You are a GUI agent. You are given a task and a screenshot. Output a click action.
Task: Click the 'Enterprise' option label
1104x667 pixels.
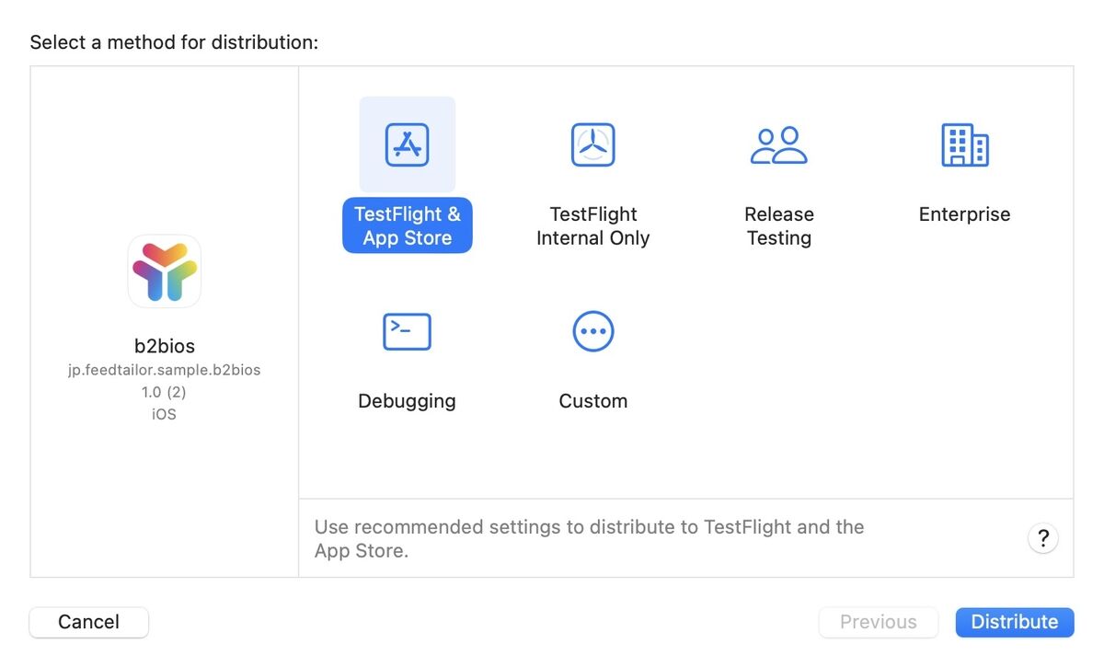tap(964, 214)
